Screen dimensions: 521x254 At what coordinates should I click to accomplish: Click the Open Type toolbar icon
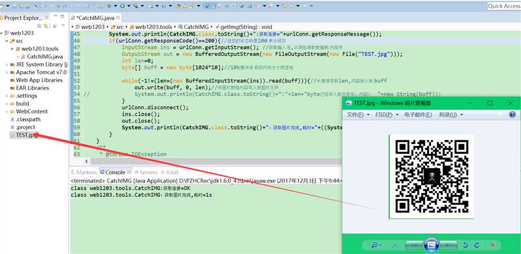pos(178,6)
